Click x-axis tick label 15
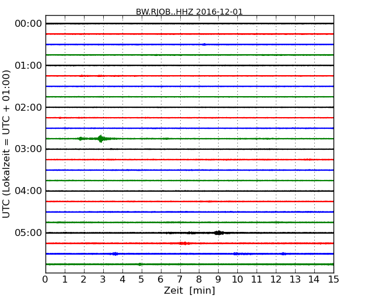The width and height of the screenshot is (379, 303). pos(334,279)
